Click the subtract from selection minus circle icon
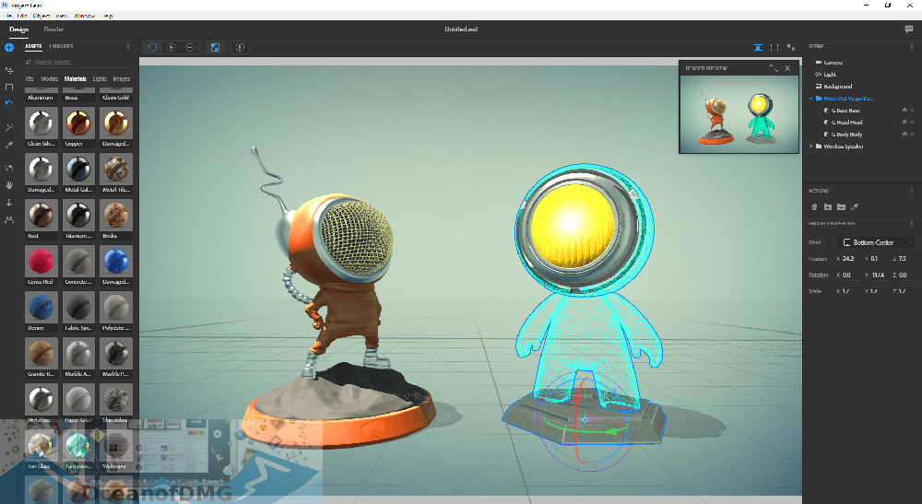Viewport: 922px width, 504px height. [x=190, y=48]
